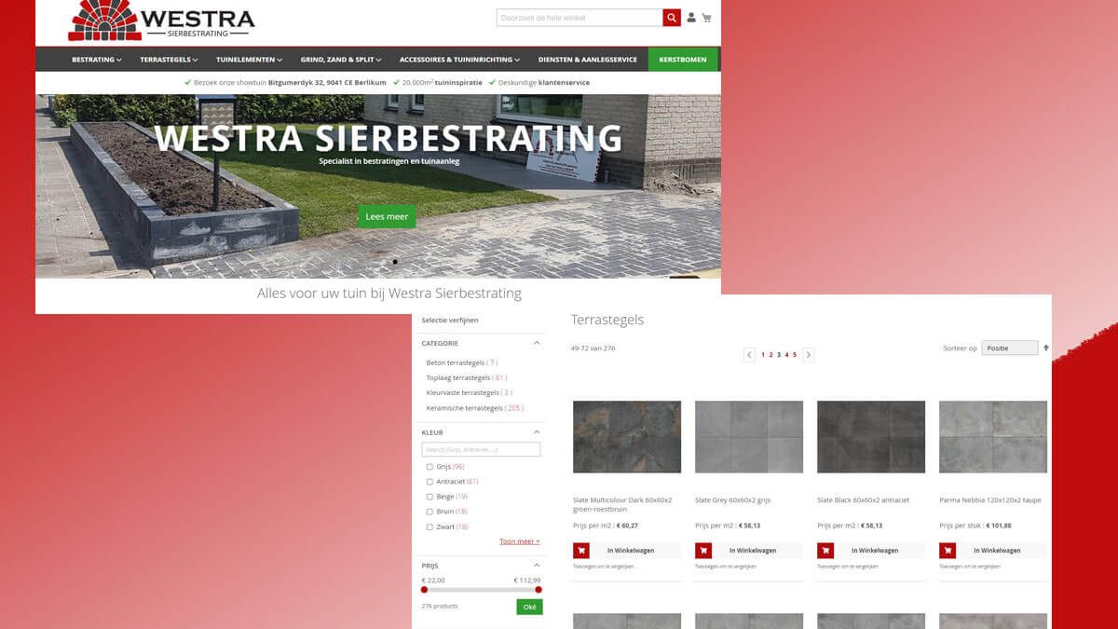Collapse the Prijs filter section
Viewport: 1118px width, 629px height.
click(x=537, y=566)
